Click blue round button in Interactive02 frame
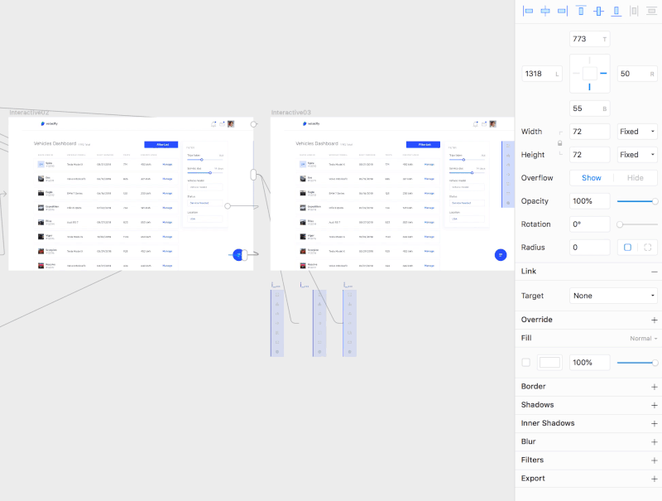The image size is (662, 501). pyautogui.click(x=238, y=255)
